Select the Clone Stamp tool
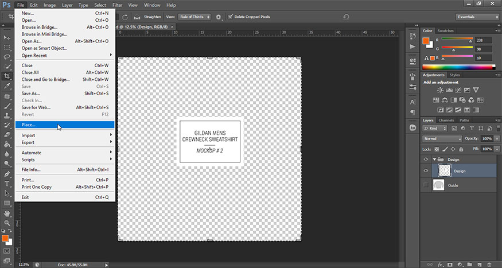The height and width of the screenshot is (268, 502). coord(7,115)
